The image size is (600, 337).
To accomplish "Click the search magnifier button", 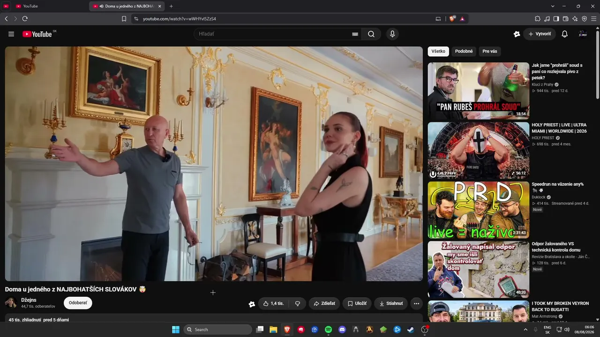I will click(x=371, y=34).
